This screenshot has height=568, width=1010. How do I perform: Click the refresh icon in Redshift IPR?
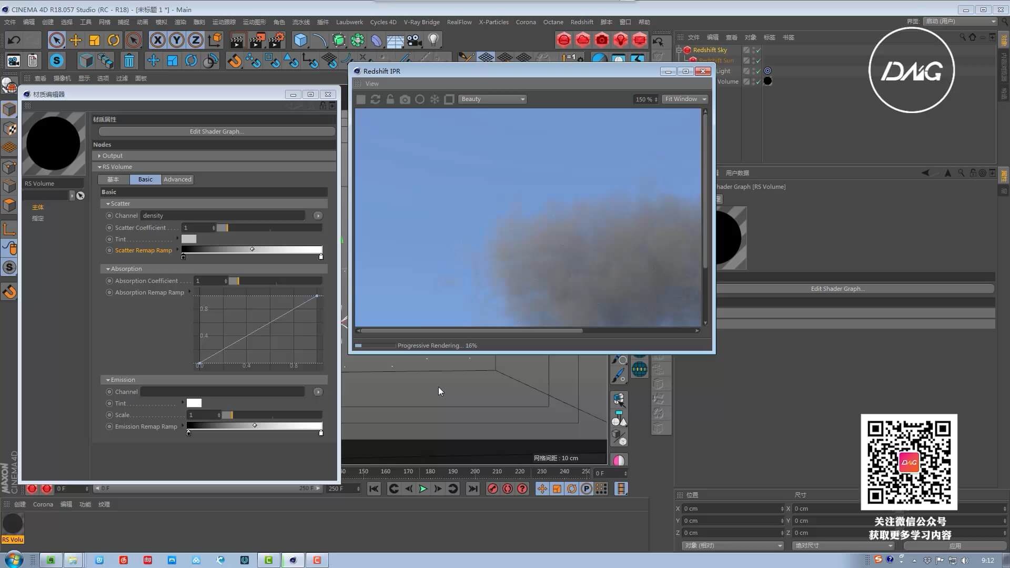coord(375,99)
